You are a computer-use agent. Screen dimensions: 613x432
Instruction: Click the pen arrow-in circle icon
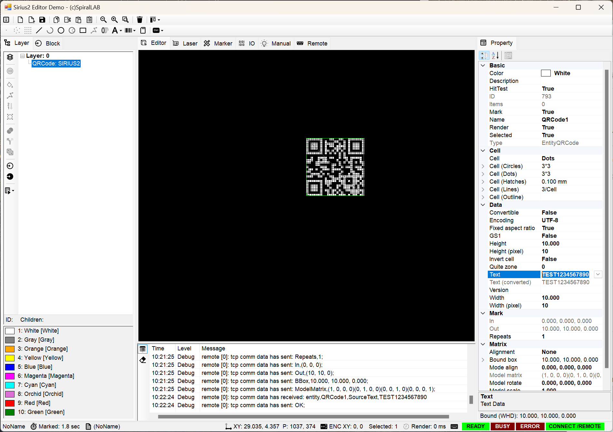[x=10, y=166]
